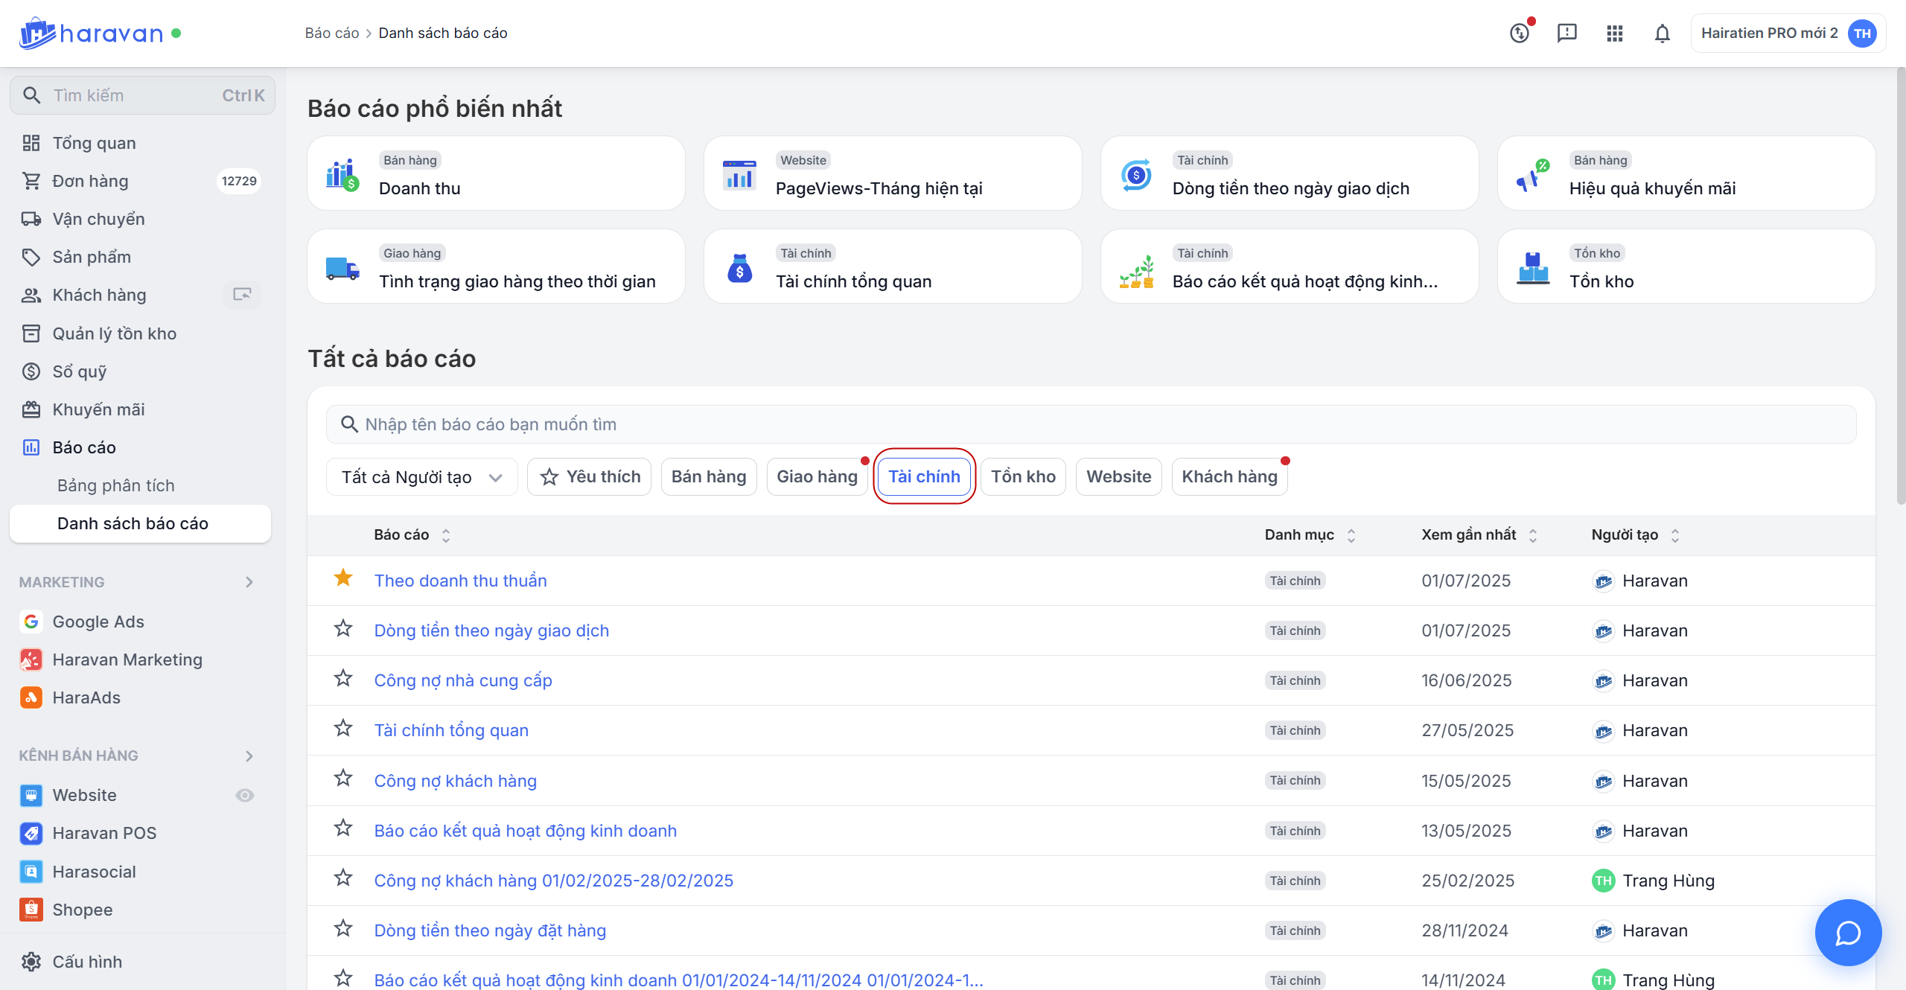This screenshot has height=990, width=1906.
Task: Toggle the Website channel eye icon
Action: (x=244, y=795)
